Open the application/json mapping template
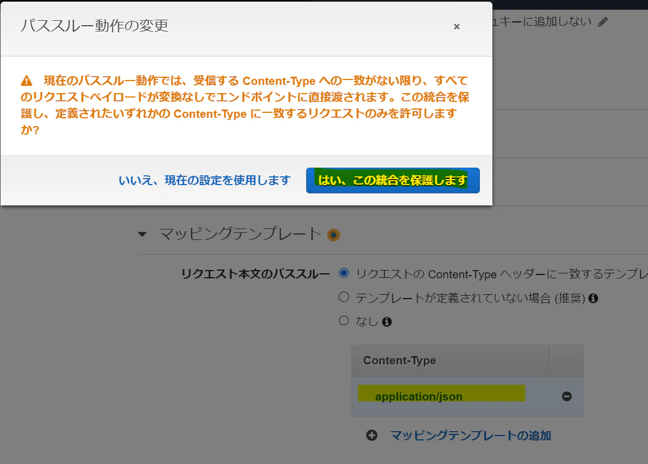Image resolution: width=648 pixels, height=464 pixels. [418, 397]
